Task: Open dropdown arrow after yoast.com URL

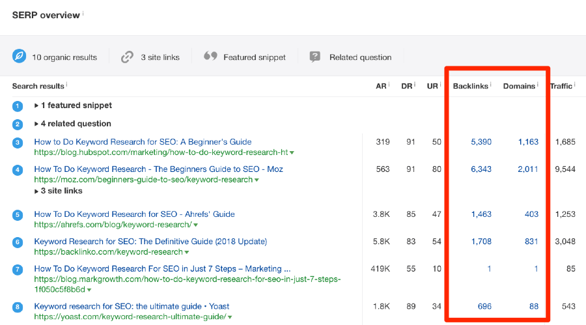Action: point(230,317)
